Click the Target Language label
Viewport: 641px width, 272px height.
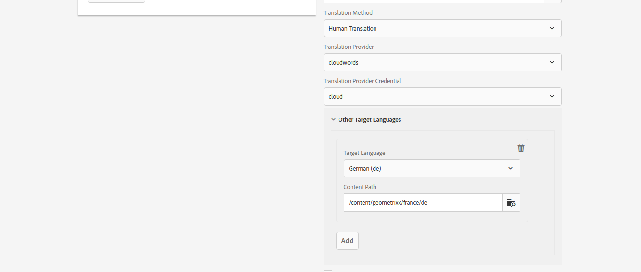click(364, 153)
